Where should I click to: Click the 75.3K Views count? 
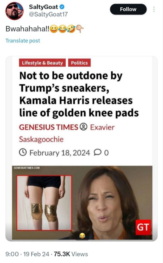pyautogui.click(x=71, y=254)
